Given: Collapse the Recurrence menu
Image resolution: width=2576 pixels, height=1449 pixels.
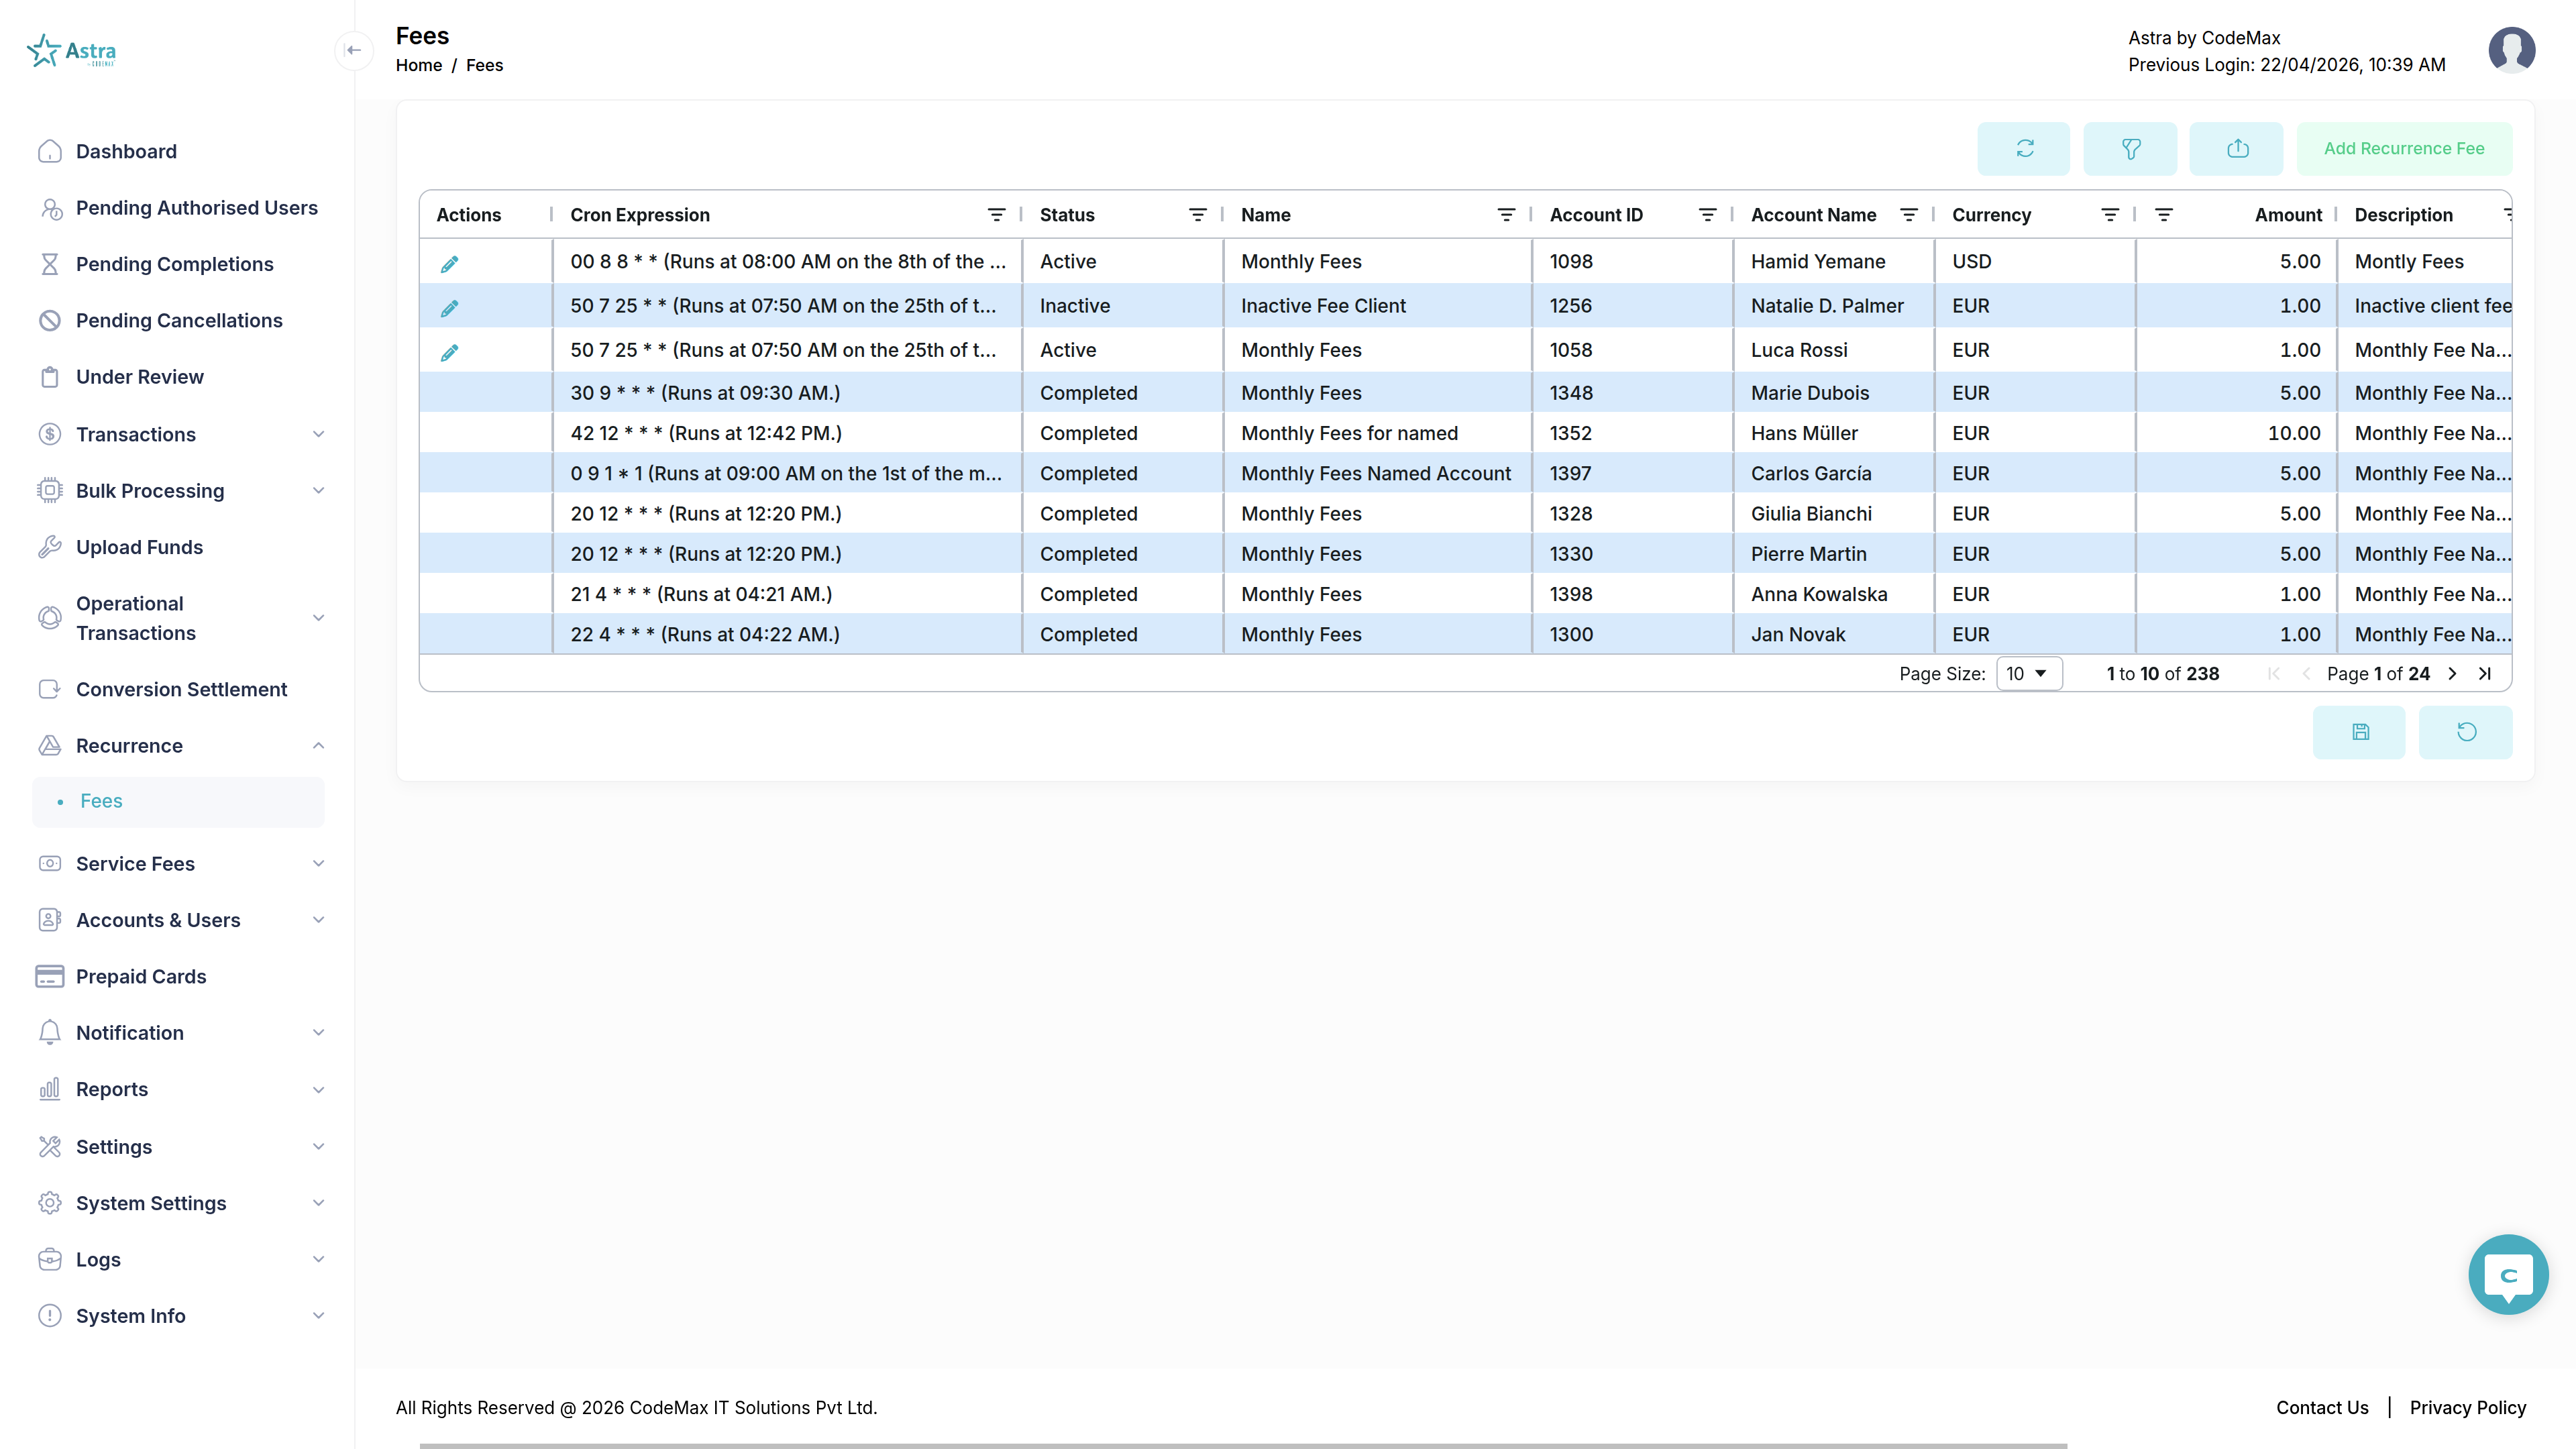Looking at the screenshot, I should pyautogui.click(x=180, y=746).
